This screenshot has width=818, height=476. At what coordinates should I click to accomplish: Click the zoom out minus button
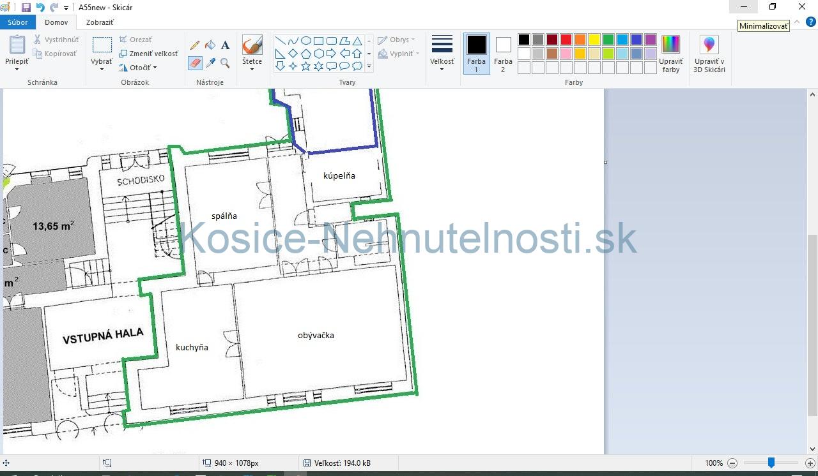(x=733, y=463)
